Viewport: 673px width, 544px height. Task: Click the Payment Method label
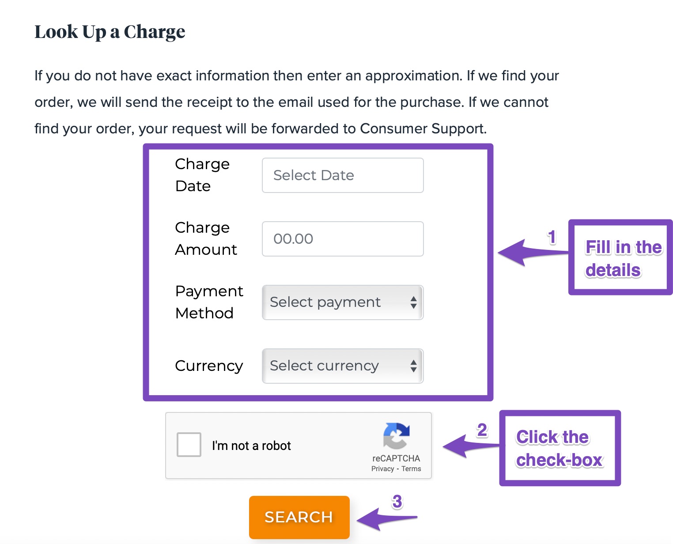(x=209, y=302)
